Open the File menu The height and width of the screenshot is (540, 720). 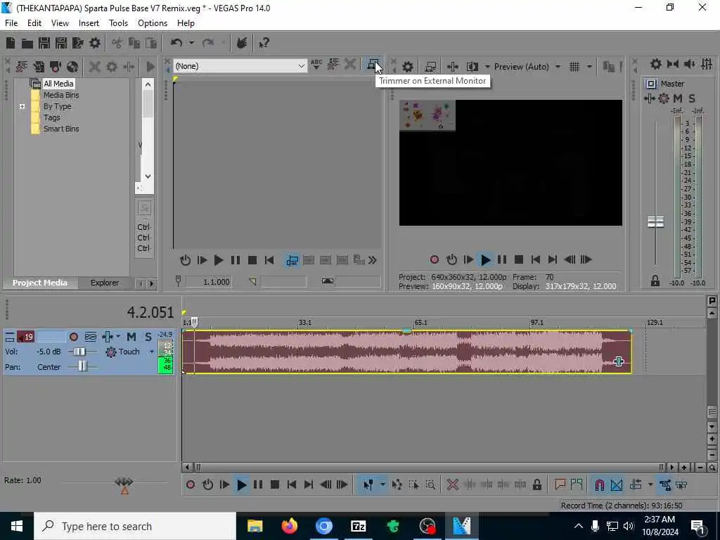[11, 23]
